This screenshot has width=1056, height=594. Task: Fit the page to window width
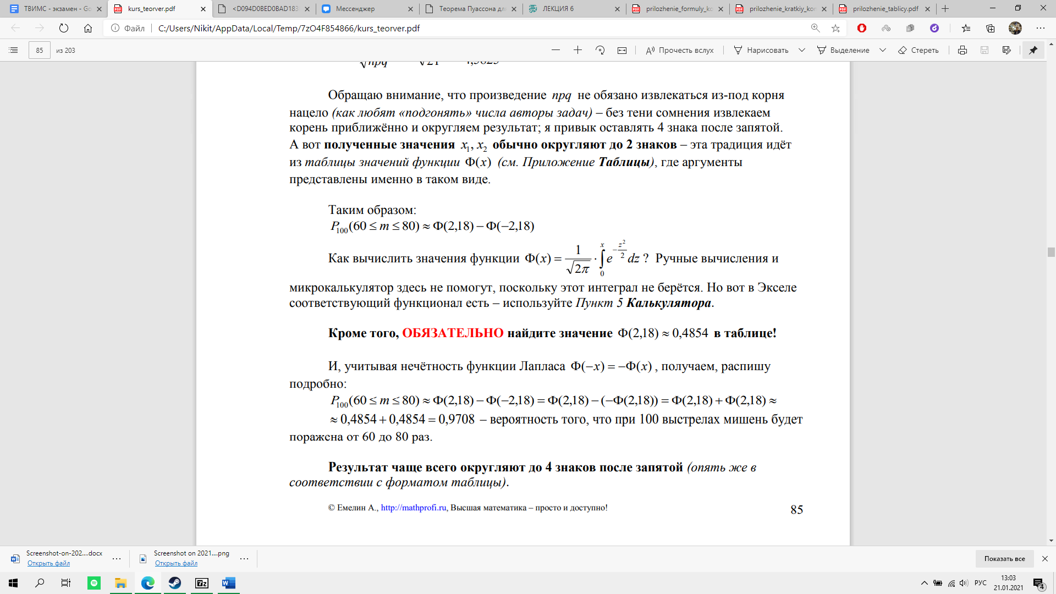[622, 50]
